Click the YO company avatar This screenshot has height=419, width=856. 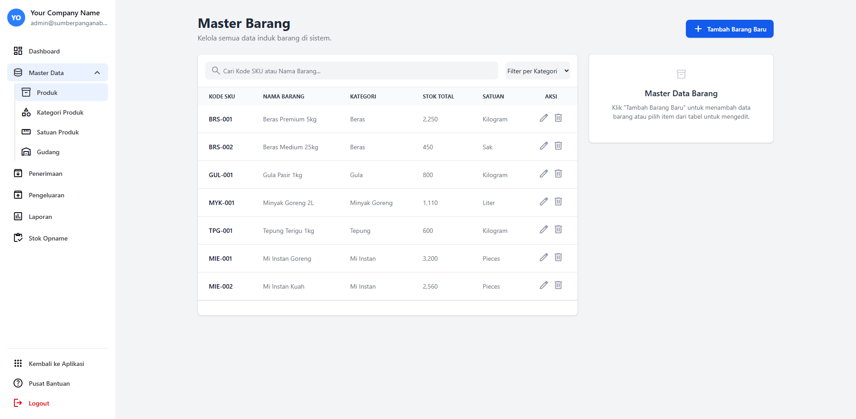pyautogui.click(x=16, y=18)
